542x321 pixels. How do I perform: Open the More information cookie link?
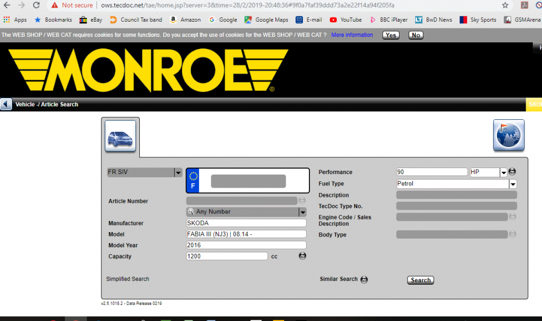[x=352, y=35]
